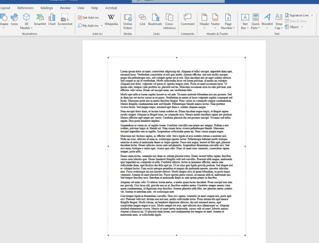Click the top-middle resize handle of frame

pos(177,58)
